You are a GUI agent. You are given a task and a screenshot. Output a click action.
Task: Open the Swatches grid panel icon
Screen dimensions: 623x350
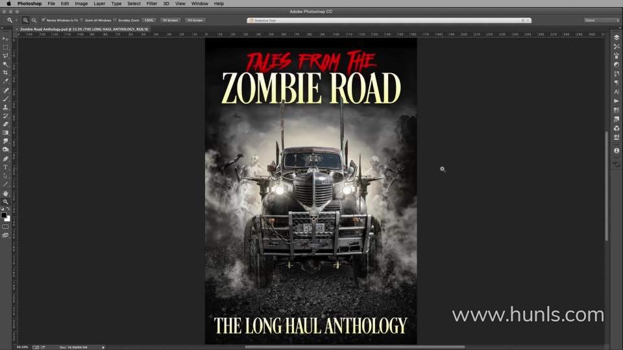[617, 110]
